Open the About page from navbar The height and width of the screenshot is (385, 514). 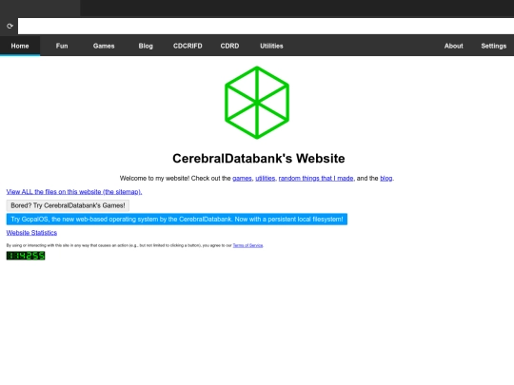[454, 46]
